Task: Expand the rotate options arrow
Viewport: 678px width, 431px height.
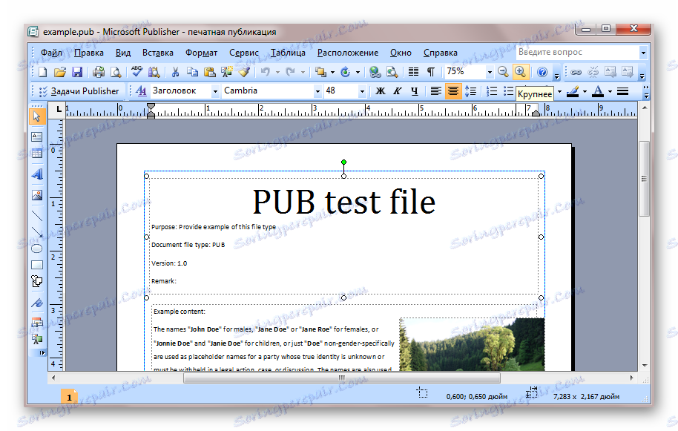Action: point(358,72)
